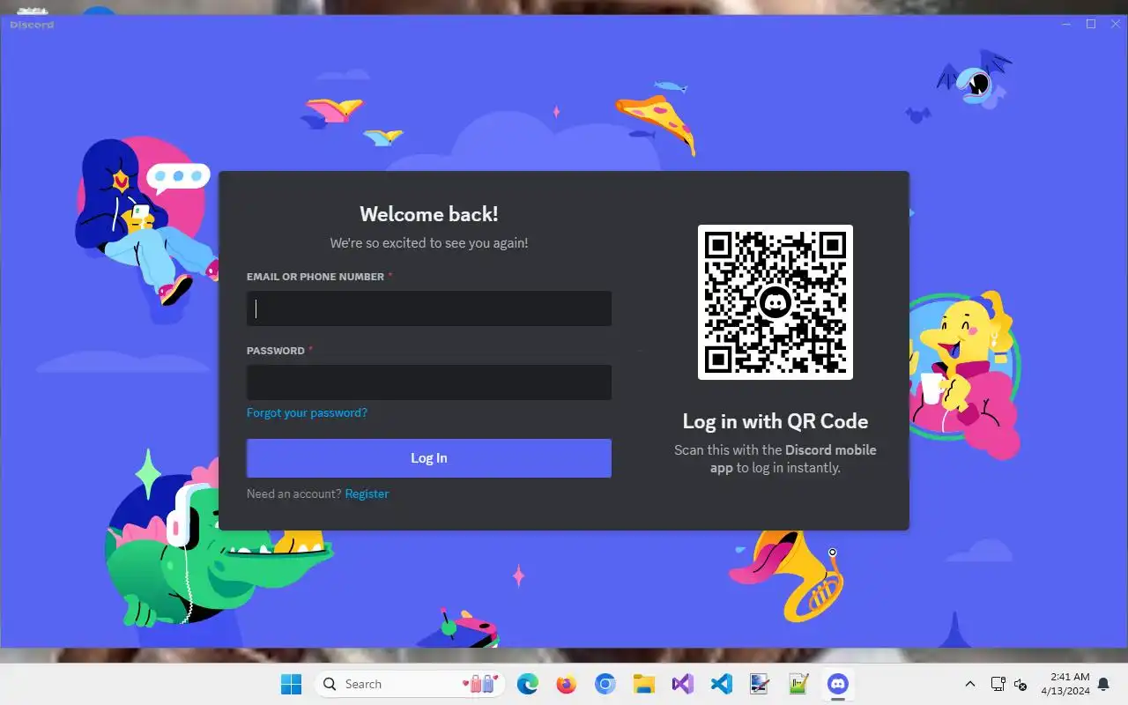This screenshot has height=705, width=1128.
Task: Open Visual Studio (purple) from taskbar
Action: pyautogui.click(x=682, y=684)
